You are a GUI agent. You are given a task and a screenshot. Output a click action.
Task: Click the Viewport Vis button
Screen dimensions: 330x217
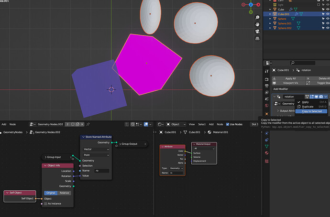click(x=288, y=83)
